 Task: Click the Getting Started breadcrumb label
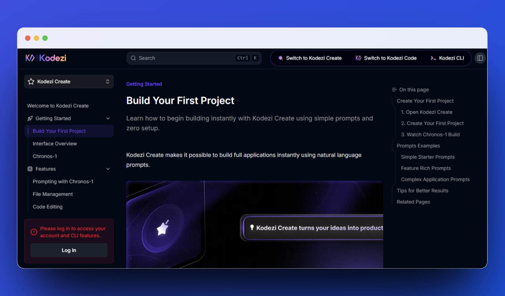pos(144,84)
